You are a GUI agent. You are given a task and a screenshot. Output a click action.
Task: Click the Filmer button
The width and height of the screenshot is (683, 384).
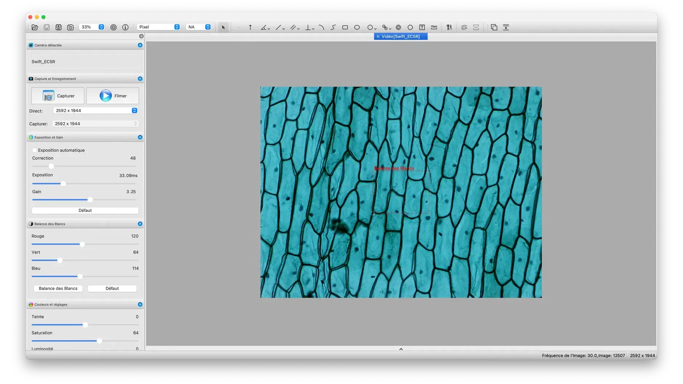tap(113, 96)
